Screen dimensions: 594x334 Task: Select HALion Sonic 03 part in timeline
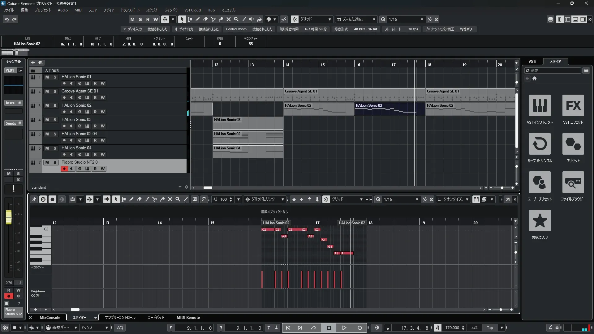pyautogui.click(x=247, y=123)
